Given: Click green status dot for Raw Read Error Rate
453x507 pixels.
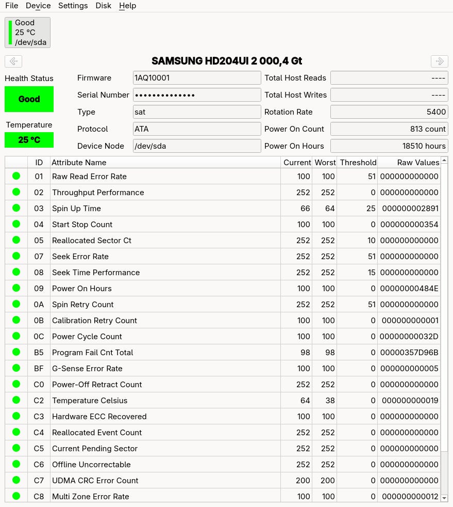Looking at the screenshot, I should click(16, 176).
